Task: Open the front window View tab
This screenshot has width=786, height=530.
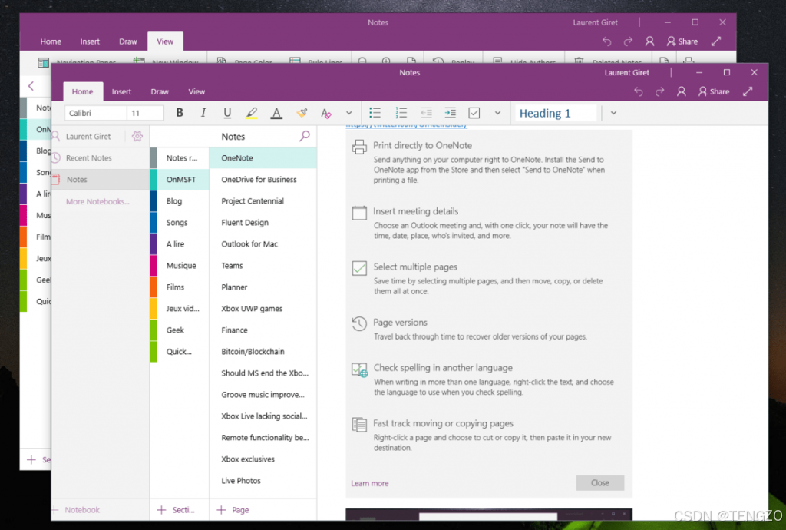Action: coord(196,91)
